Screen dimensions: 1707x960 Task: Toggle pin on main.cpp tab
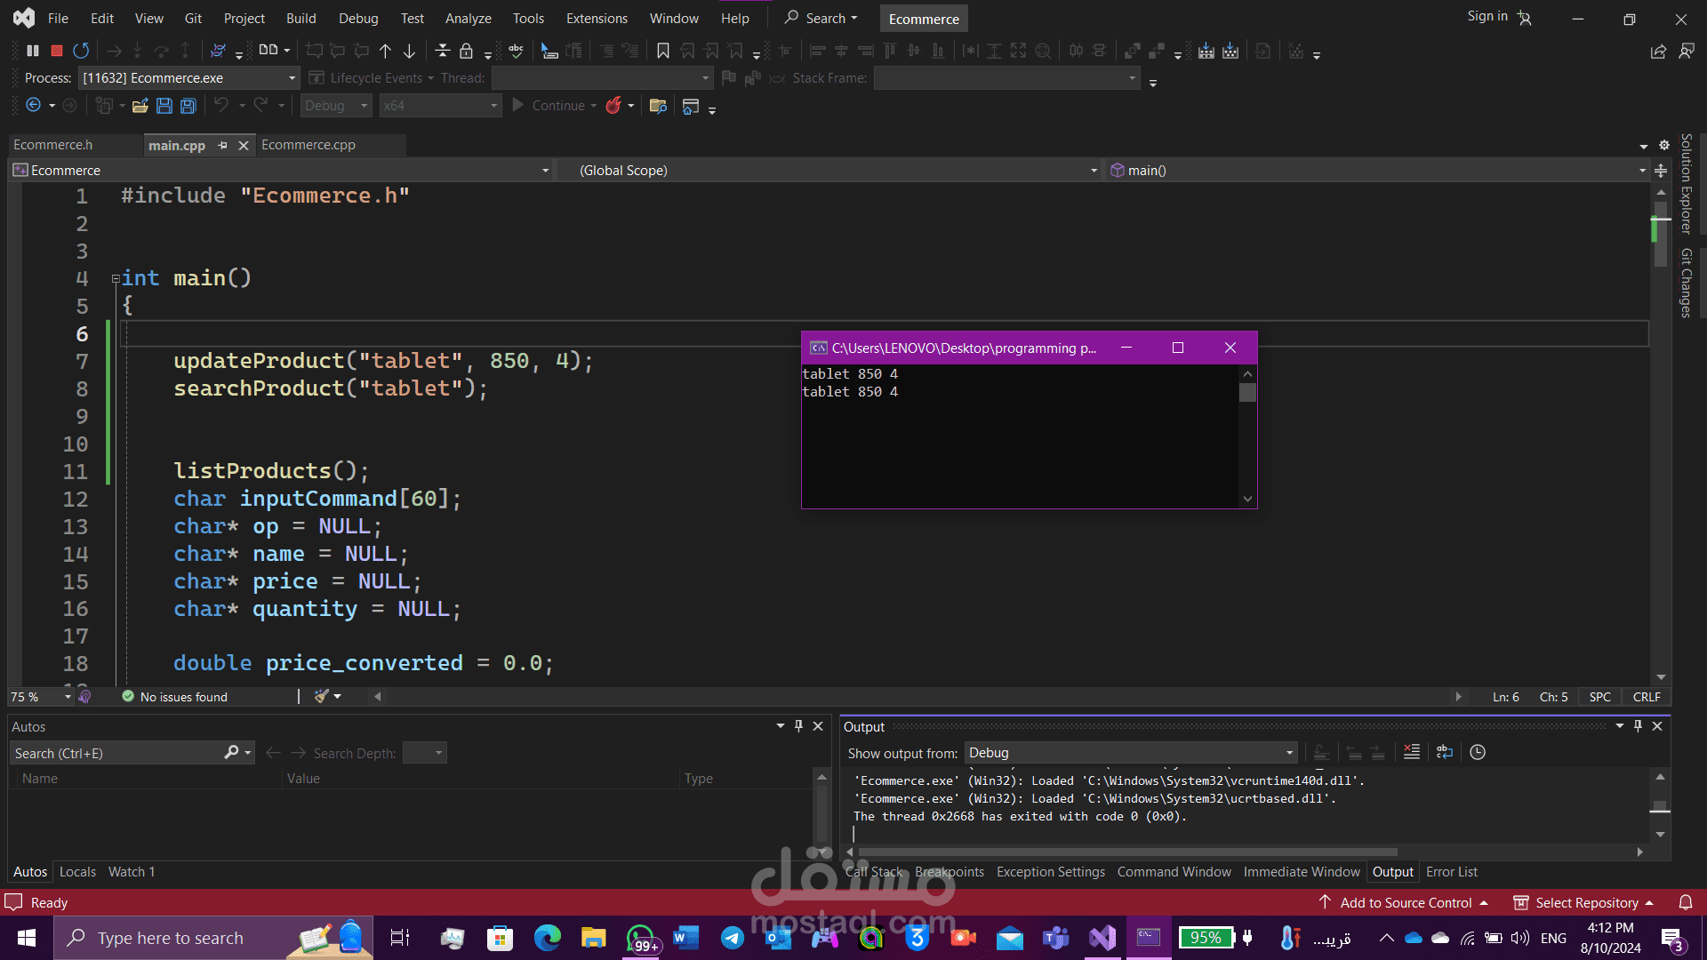pos(223,145)
